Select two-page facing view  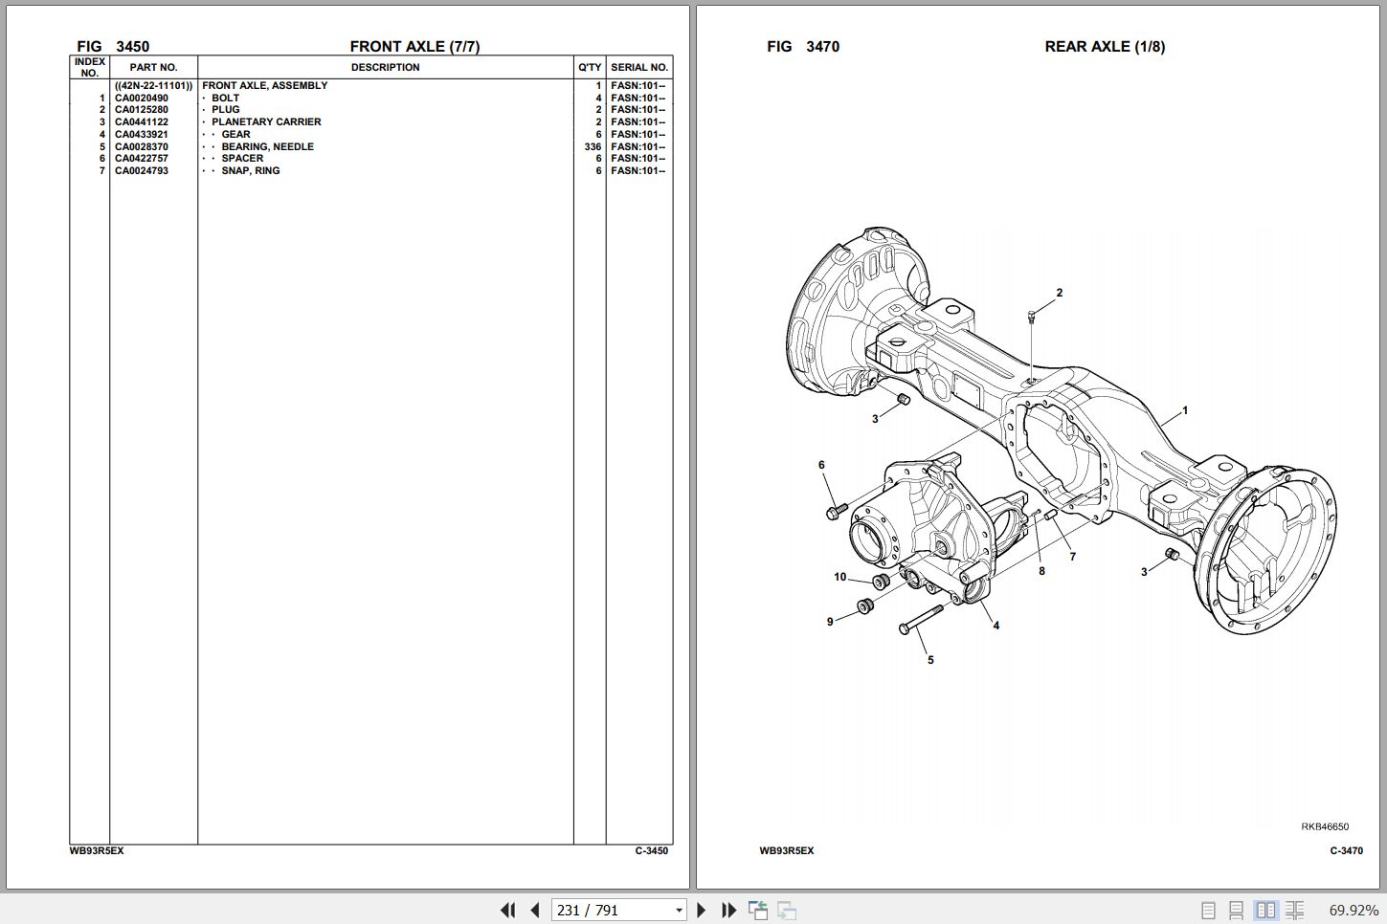1265,910
